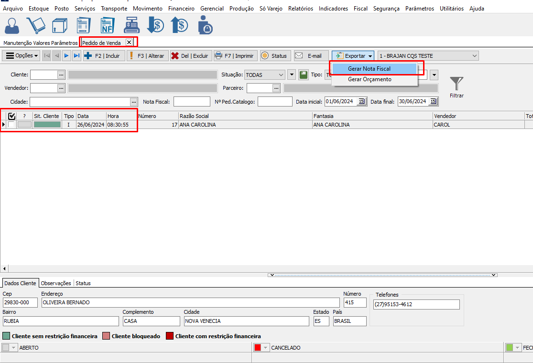This screenshot has width=533, height=363.
Task: Open the Opções dropdown menu
Action: [x=22, y=56]
